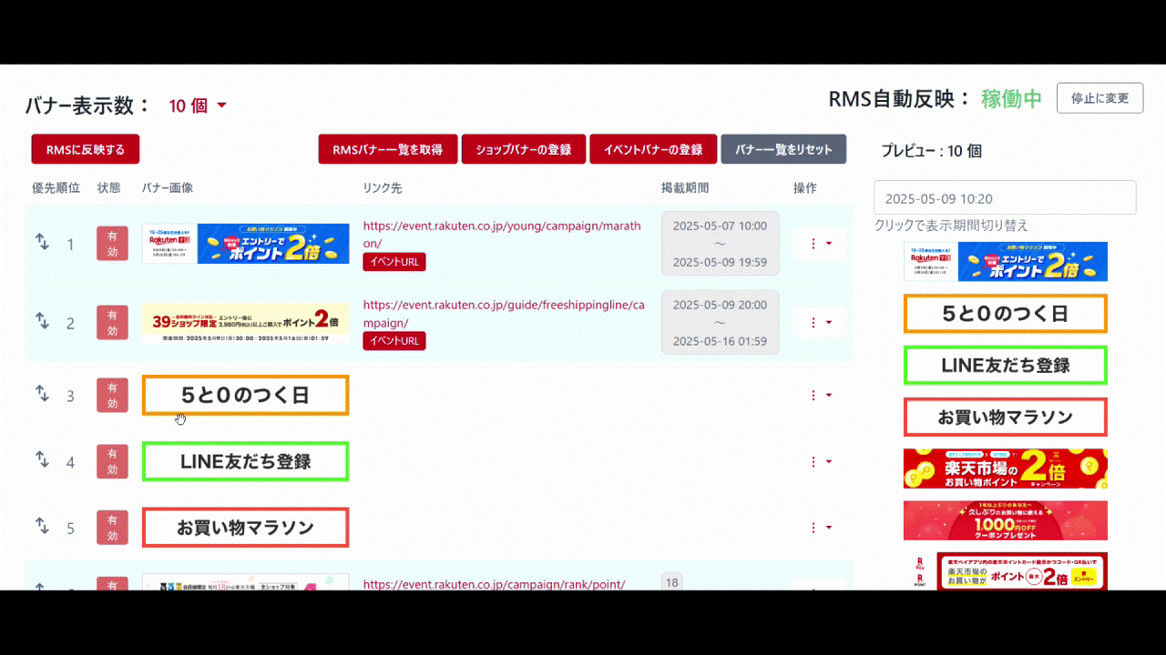The image size is (1166, 655).
Task: Click the 5と0のつく日 banner in preview
Action: click(x=1006, y=314)
